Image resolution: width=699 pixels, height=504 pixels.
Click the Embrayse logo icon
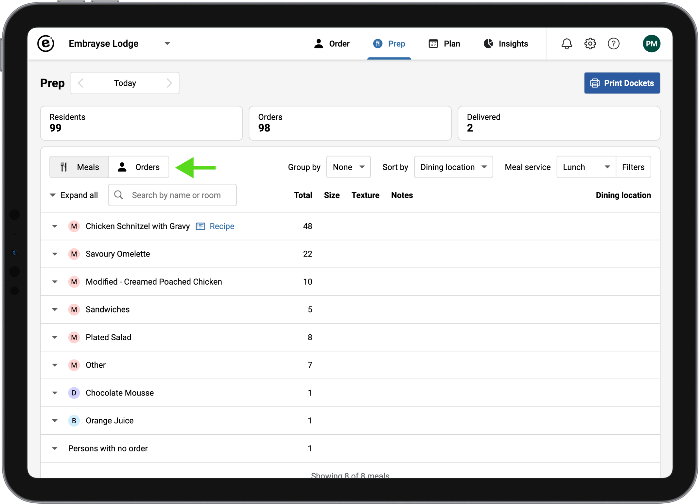pos(46,43)
